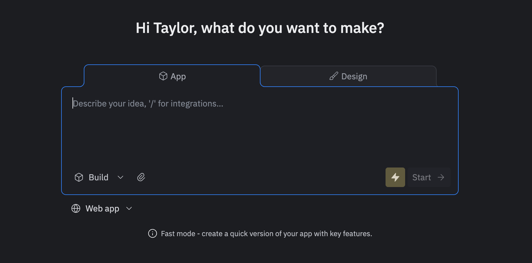The height and width of the screenshot is (263, 532).
Task: Expand the chevron next to Build
Action: [x=120, y=177]
